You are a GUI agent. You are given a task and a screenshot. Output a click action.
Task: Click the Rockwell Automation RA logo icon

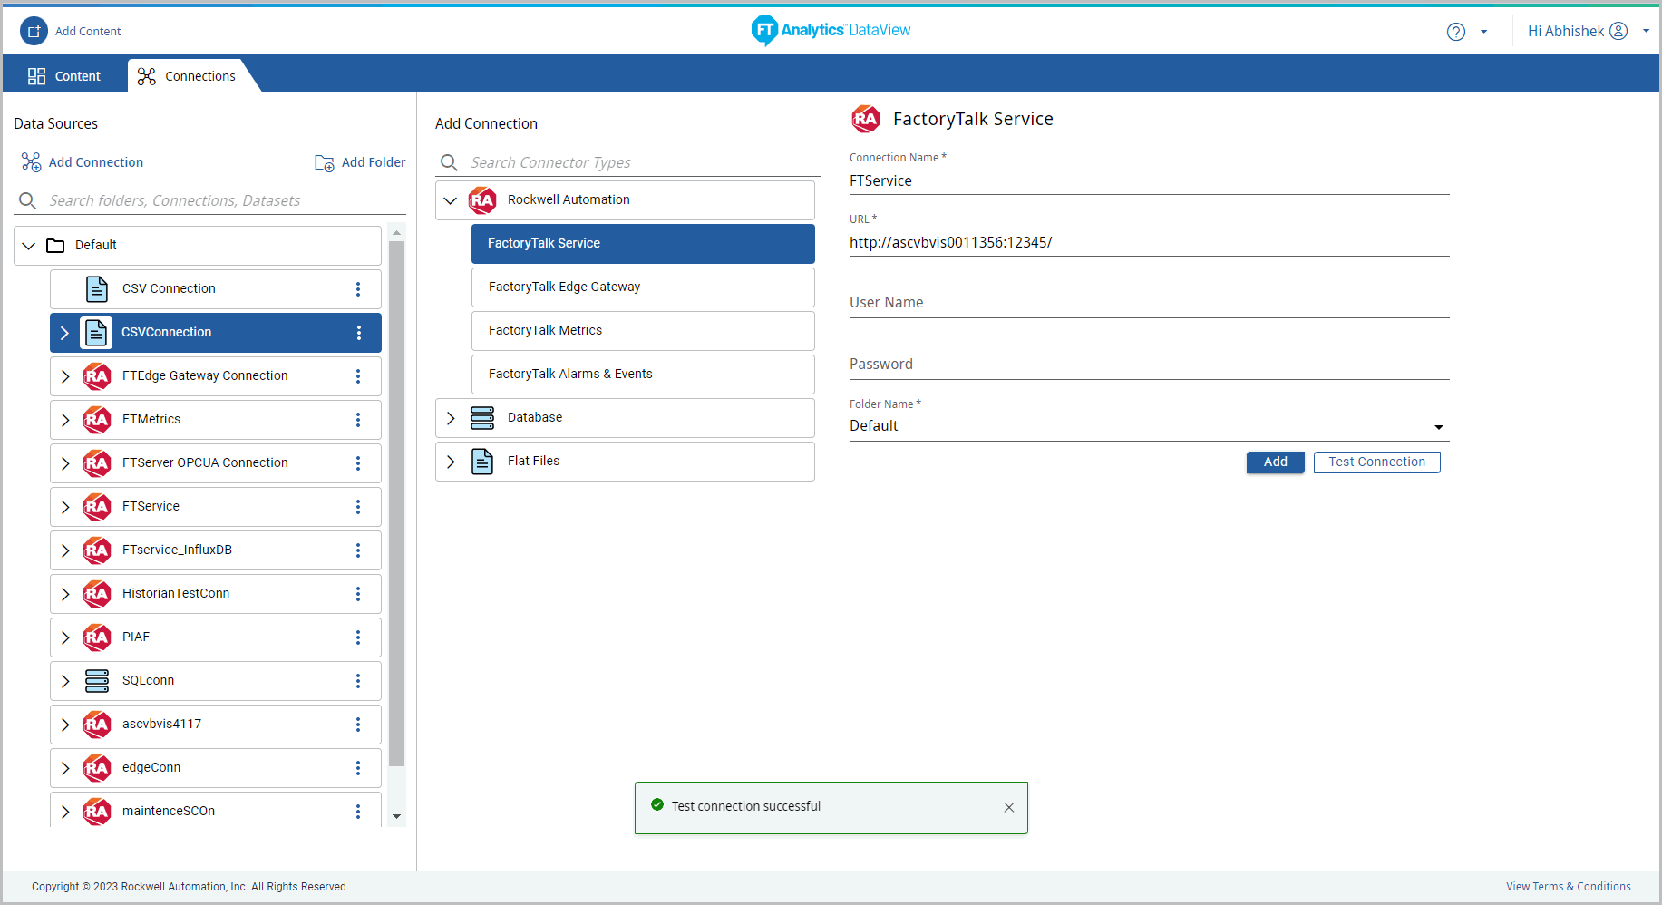[x=482, y=199]
